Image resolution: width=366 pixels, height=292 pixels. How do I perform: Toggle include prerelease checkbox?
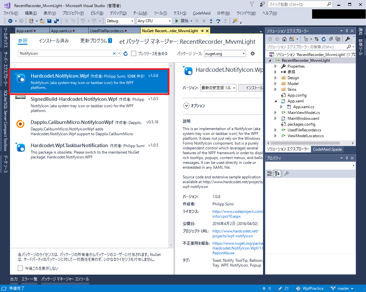coord(134,53)
